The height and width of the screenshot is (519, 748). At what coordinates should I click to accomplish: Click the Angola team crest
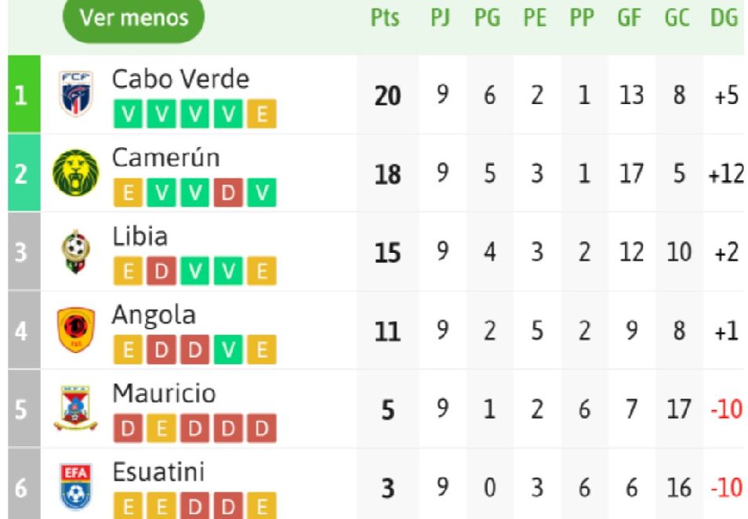coord(75,330)
